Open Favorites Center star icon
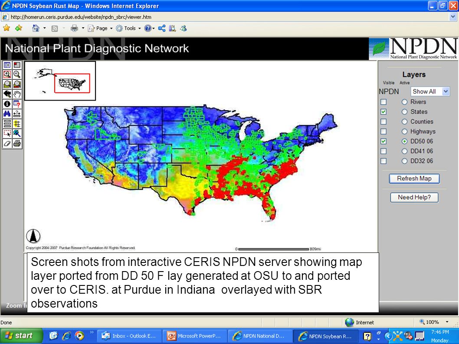Screen dimensions: 459x344 click(x=7, y=28)
